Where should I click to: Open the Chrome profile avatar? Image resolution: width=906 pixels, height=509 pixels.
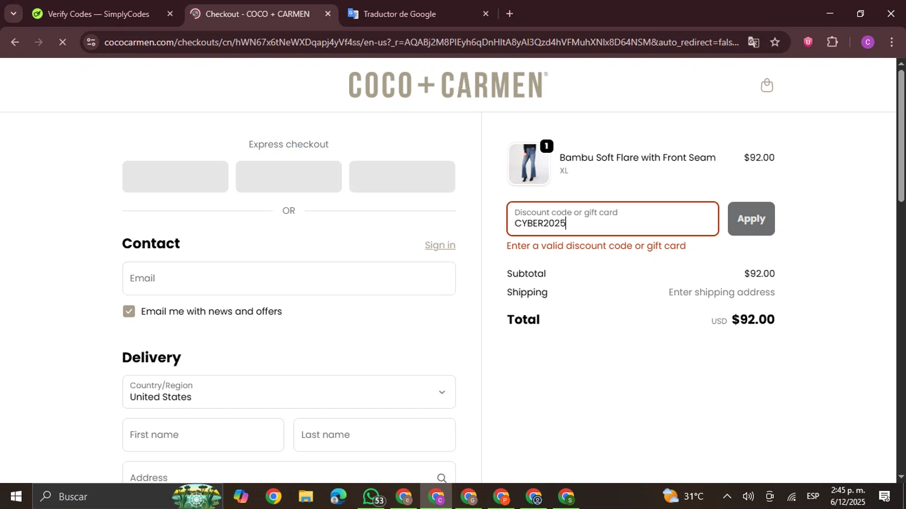click(868, 42)
